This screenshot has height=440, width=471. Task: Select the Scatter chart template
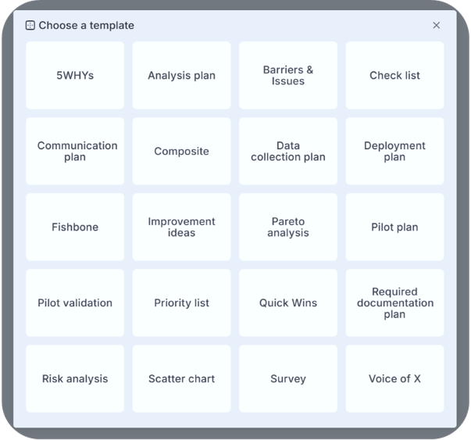click(x=181, y=379)
